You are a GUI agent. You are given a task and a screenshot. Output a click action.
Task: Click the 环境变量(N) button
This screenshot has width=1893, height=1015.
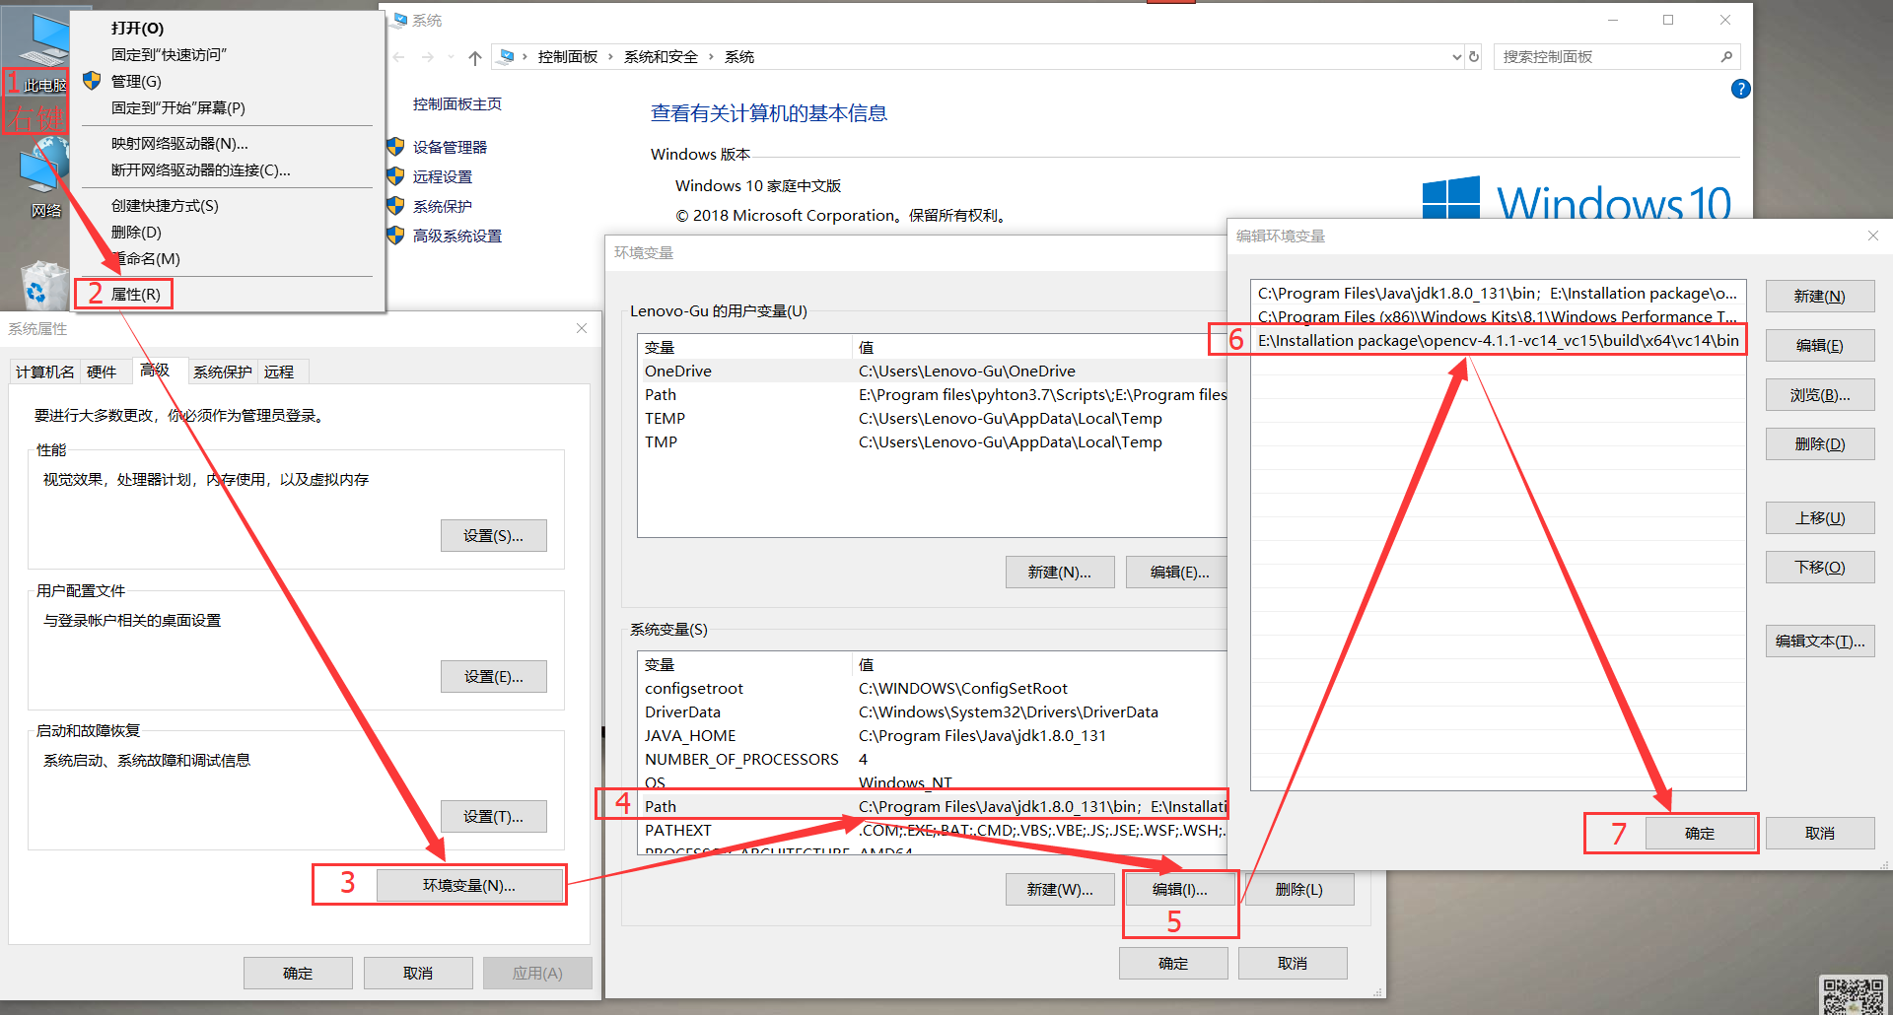tap(470, 884)
